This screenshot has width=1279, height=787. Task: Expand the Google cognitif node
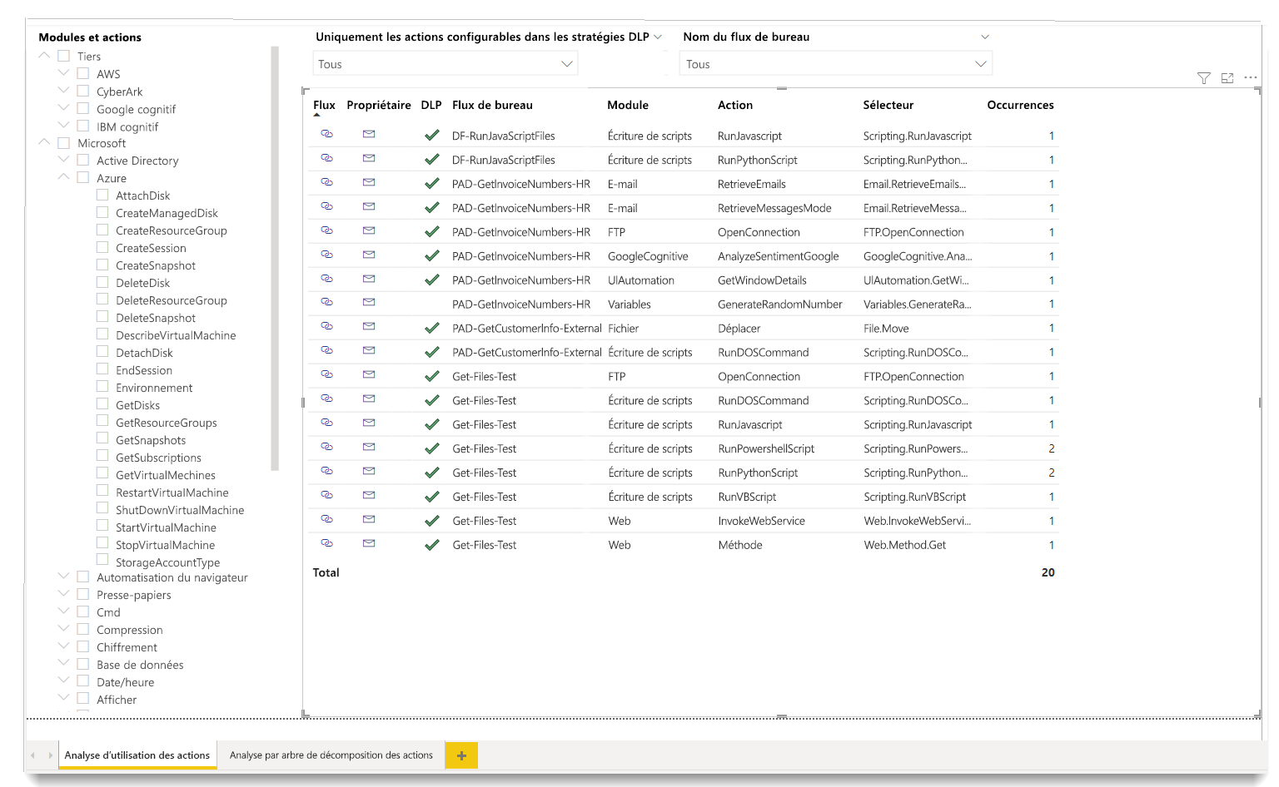point(63,108)
